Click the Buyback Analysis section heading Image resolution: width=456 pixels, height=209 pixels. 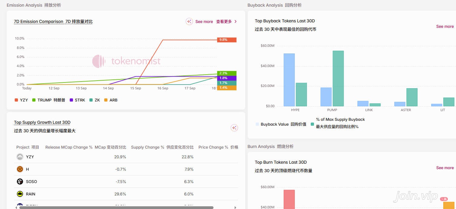click(275, 5)
